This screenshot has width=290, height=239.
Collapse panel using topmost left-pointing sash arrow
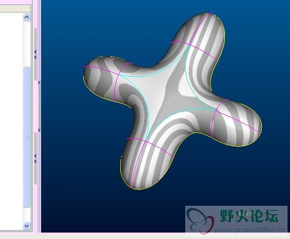pyautogui.click(x=35, y=52)
